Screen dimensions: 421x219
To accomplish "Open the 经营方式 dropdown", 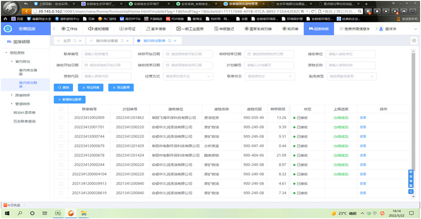I will point(188,76).
